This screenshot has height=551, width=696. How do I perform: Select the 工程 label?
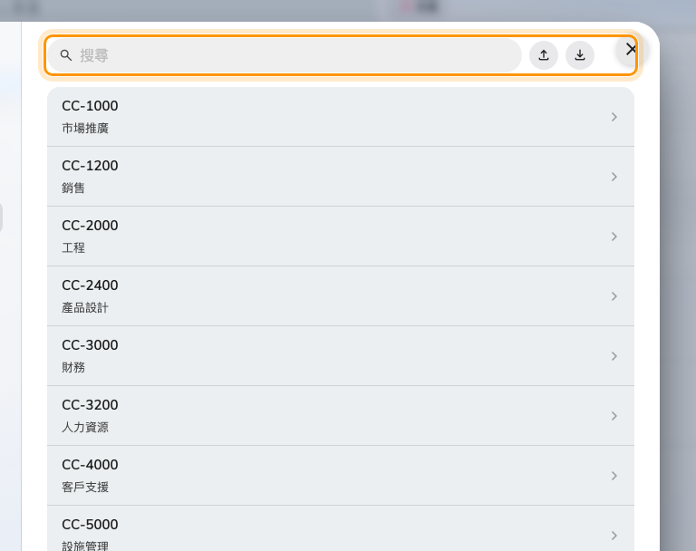tap(73, 247)
